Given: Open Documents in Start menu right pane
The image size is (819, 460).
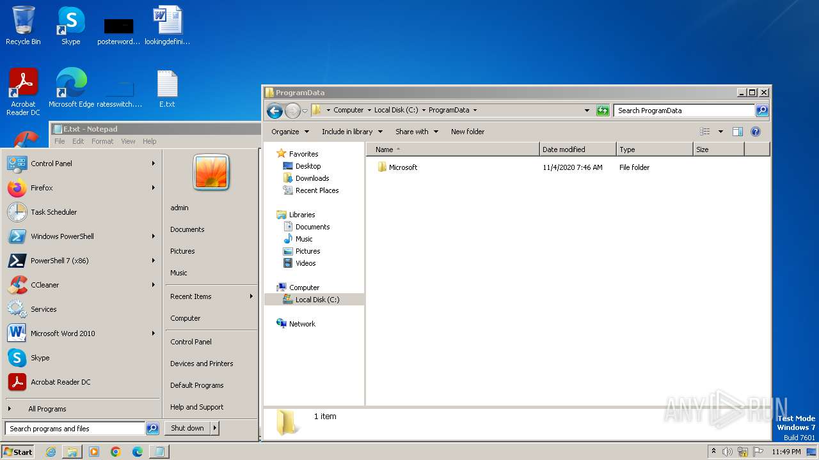Looking at the screenshot, I should tap(187, 229).
